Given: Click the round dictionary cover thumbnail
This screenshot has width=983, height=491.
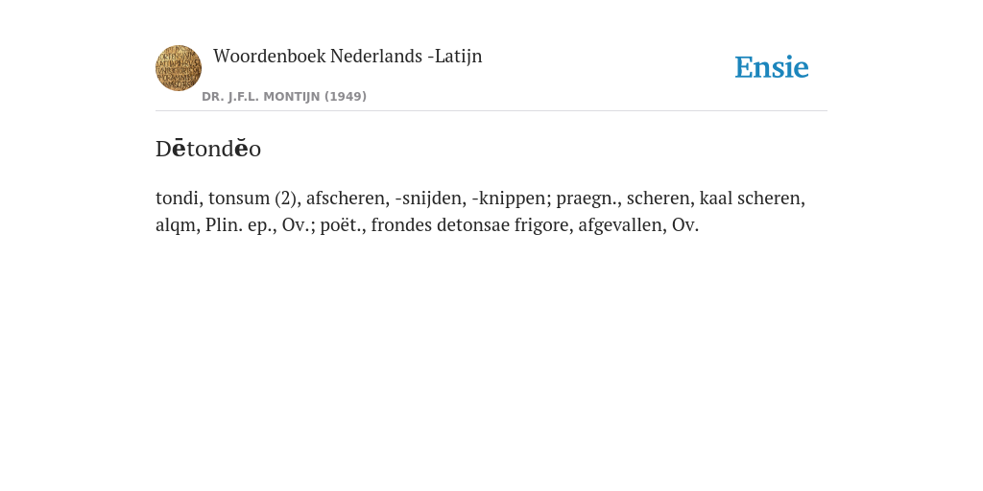Looking at the screenshot, I should point(179,68).
